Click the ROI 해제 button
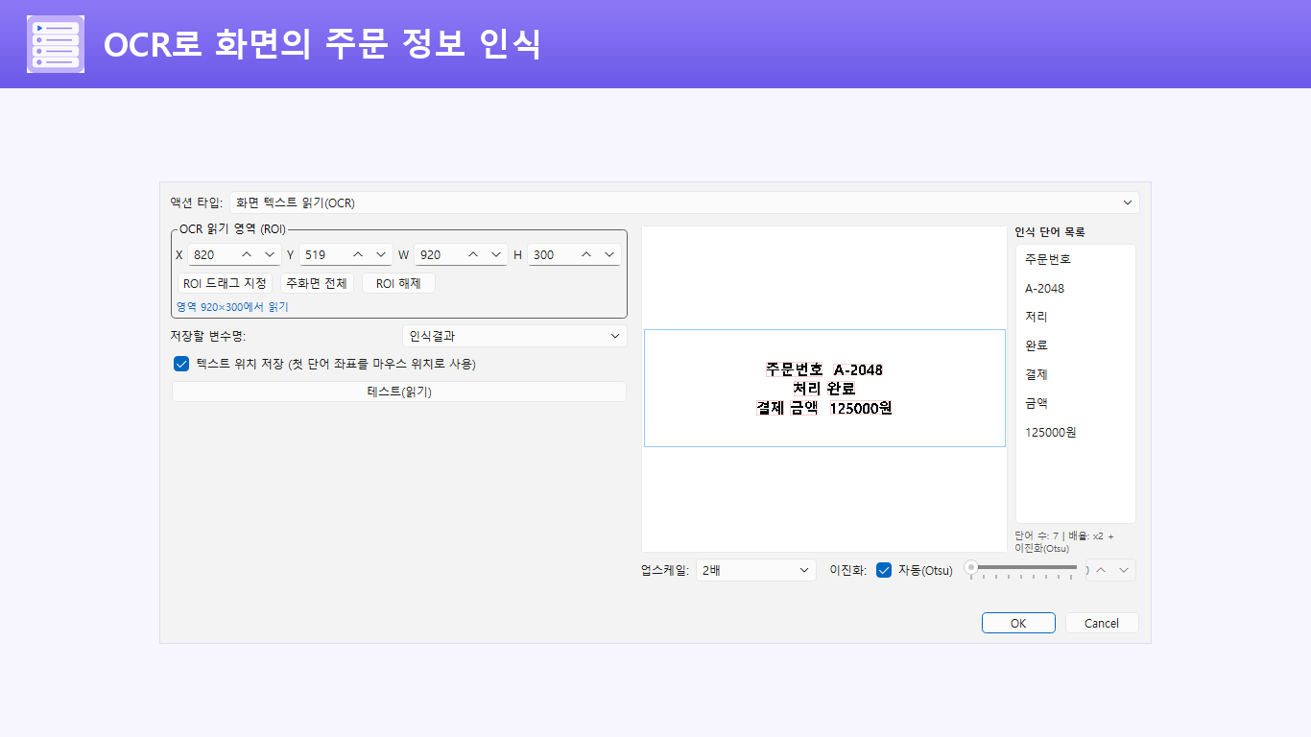The height and width of the screenshot is (737, 1311). [x=398, y=283]
